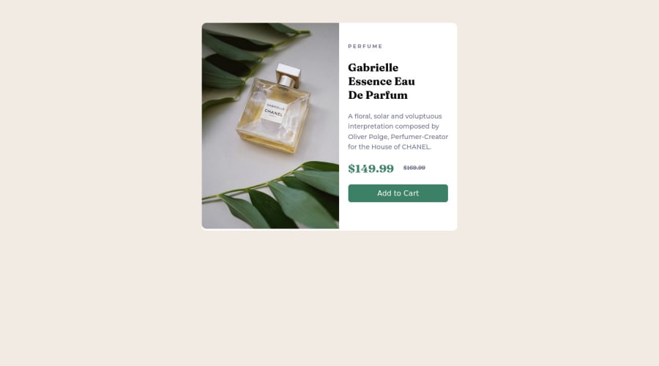Click "for the House of CHANEL" text
The height and width of the screenshot is (366, 659).
point(389,146)
